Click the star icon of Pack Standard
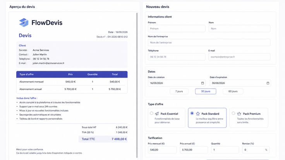Image resolution: width=285 pixels, height=160 pixels. 198,114
